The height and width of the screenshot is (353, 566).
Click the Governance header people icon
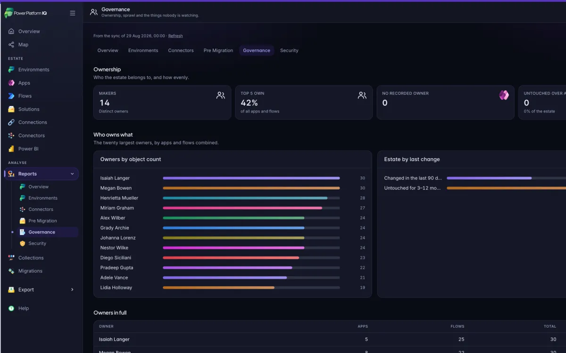[x=94, y=12]
